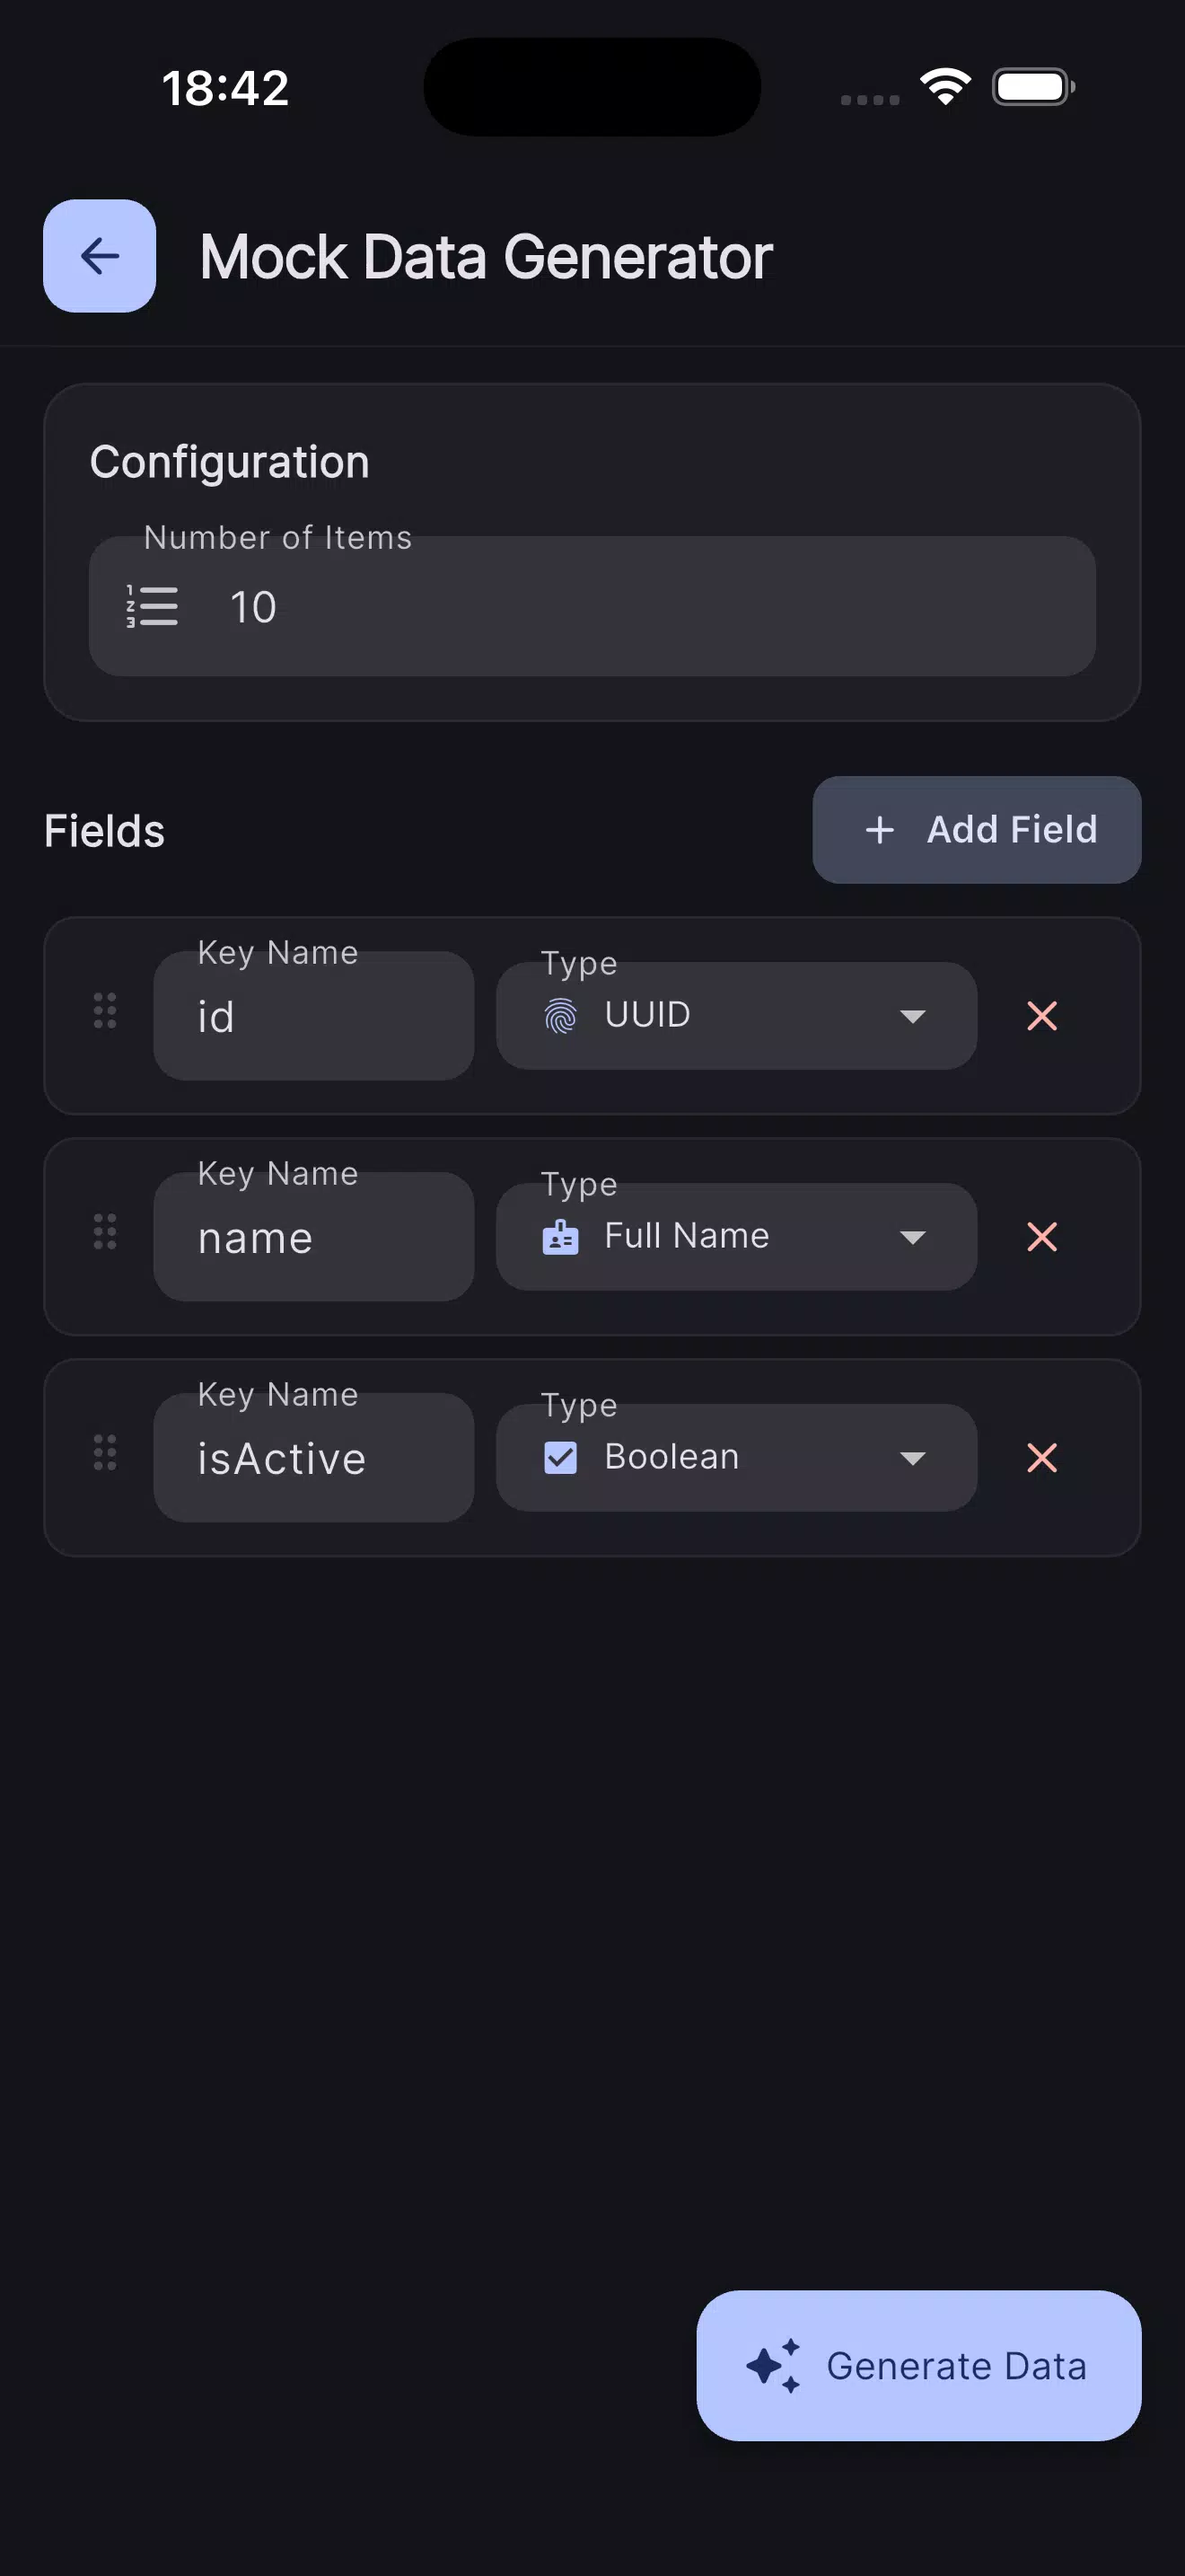Click the drag handle for the isActive field
1185x2576 pixels.
pos(105,1453)
